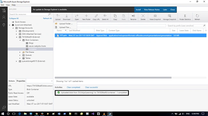Click the prefix search magnifier icon
Screen dimensions: 208x116
click(x=204, y=25)
